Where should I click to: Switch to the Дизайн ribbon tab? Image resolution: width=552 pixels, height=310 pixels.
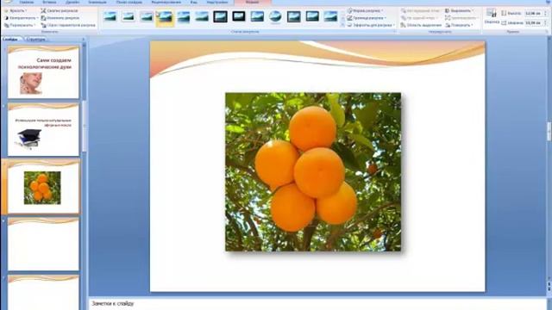click(72, 2)
